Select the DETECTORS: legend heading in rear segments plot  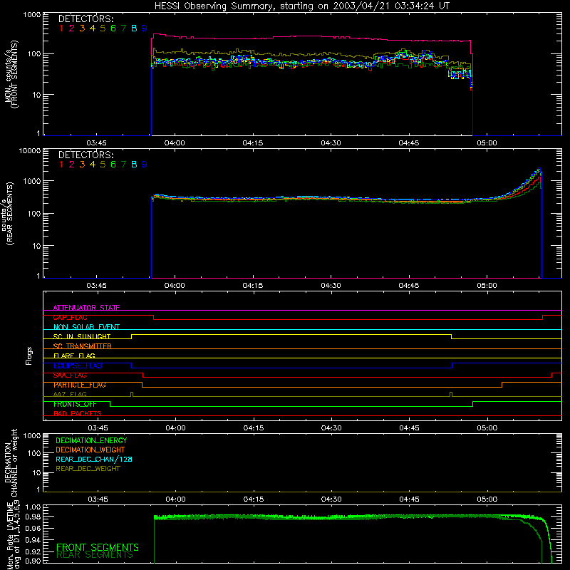click(x=85, y=155)
